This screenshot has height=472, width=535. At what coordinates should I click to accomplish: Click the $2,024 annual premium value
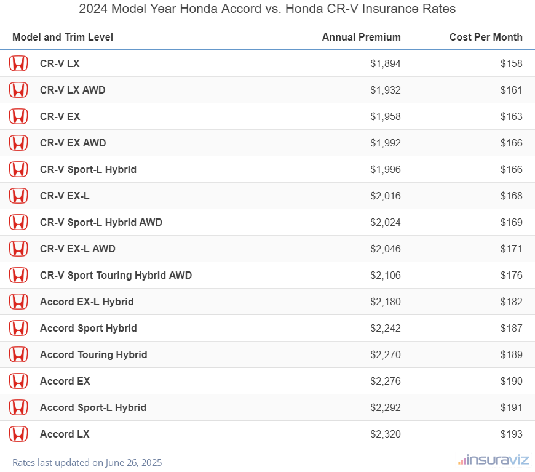tap(386, 222)
